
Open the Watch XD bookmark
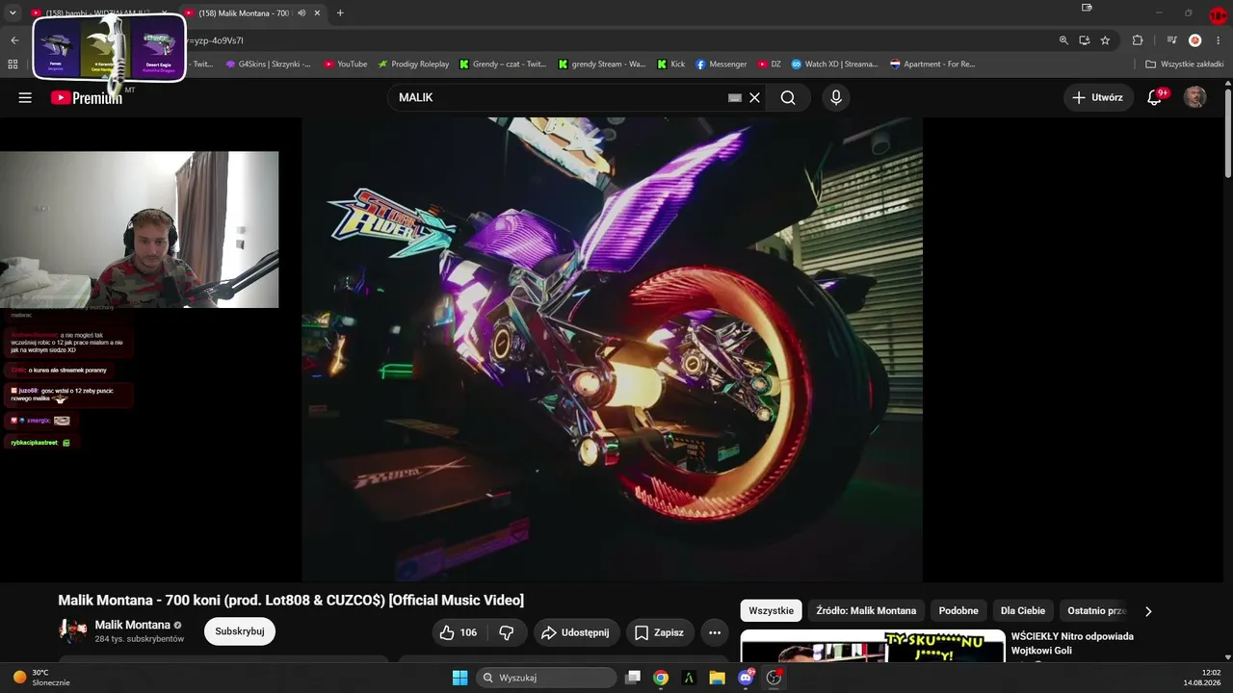(x=834, y=64)
